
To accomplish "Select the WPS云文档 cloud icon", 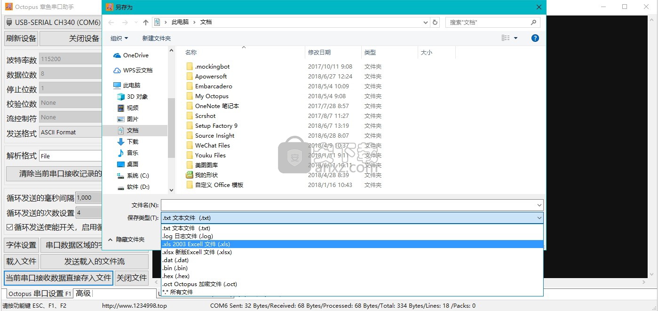I will tap(117, 70).
